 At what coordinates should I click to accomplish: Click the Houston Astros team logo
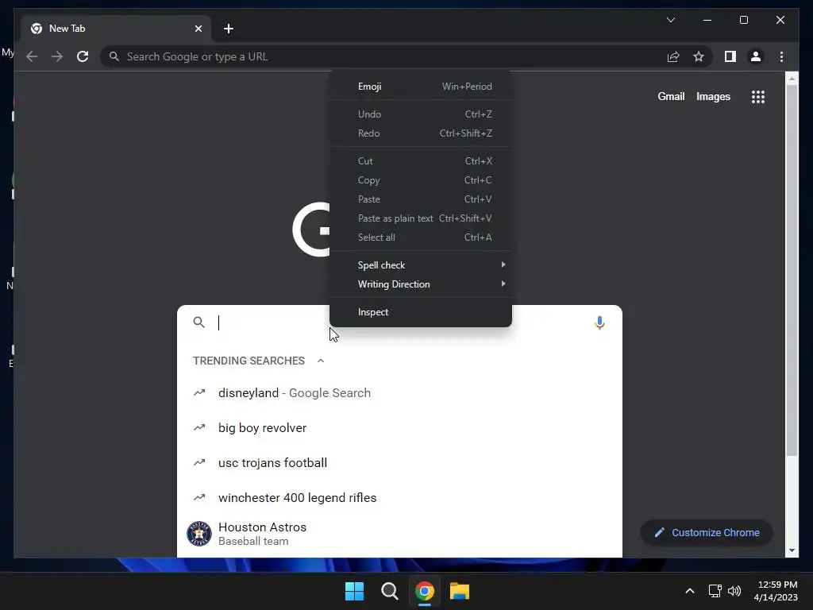click(x=199, y=534)
